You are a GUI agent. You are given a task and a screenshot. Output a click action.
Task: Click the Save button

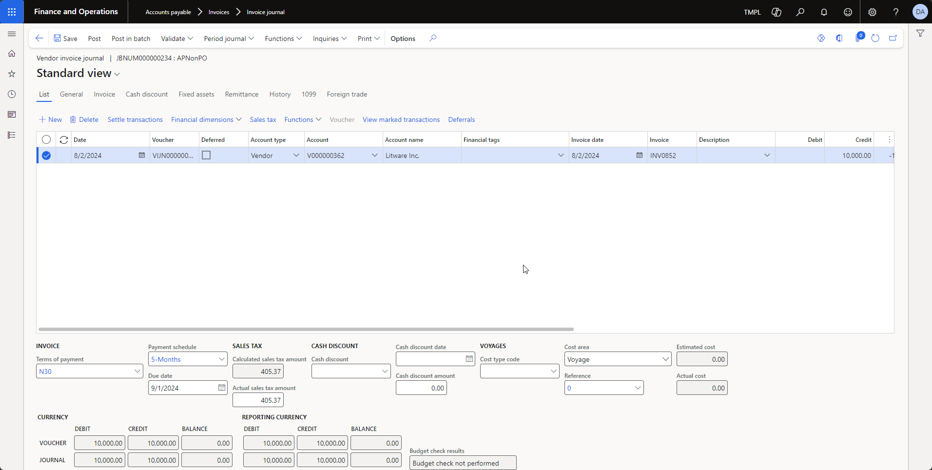click(65, 39)
